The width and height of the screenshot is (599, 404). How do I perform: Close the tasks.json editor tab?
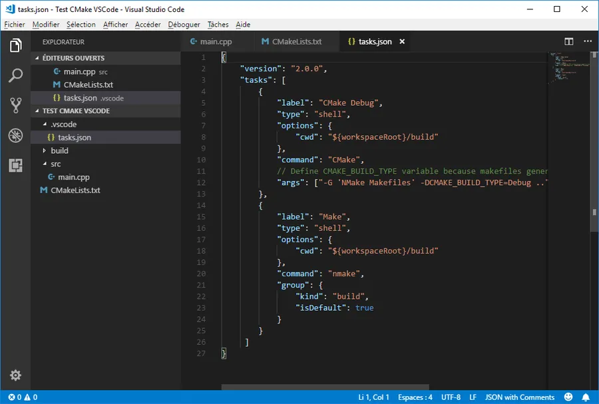[x=402, y=41]
